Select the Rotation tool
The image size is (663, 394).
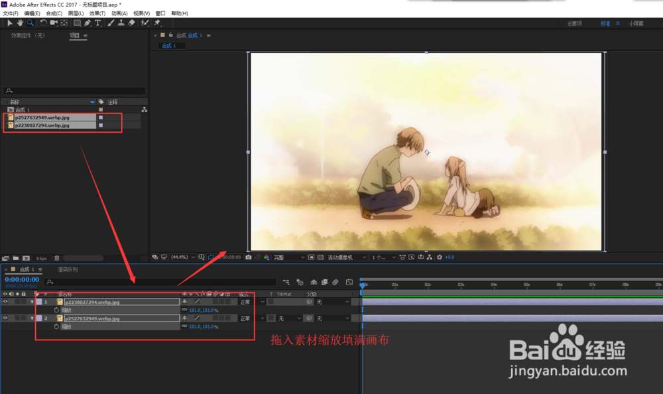pyautogui.click(x=43, y=23)
